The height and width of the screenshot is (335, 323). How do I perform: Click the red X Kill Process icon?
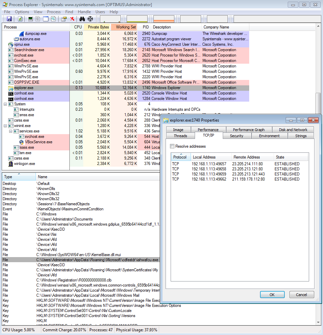click(x=72, y=19)
